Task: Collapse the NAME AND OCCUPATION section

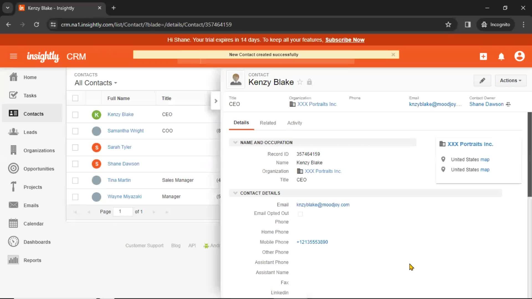Action: pyautogui.click(x=235, y=142)
